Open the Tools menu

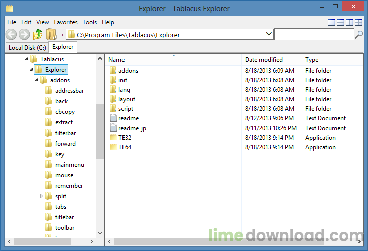(x=90, y=22)
